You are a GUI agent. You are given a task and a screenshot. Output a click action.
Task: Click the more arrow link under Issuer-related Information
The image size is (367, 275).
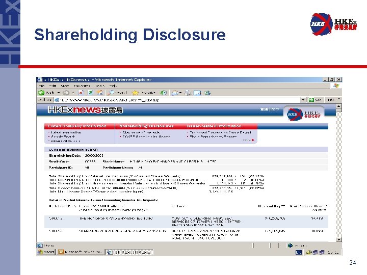coord(249,140)
